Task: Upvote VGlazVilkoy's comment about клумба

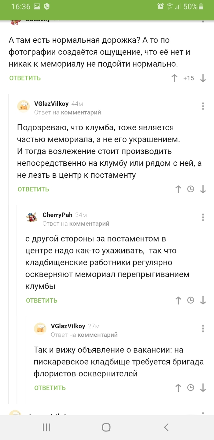Action: click(x=178, y=189)
